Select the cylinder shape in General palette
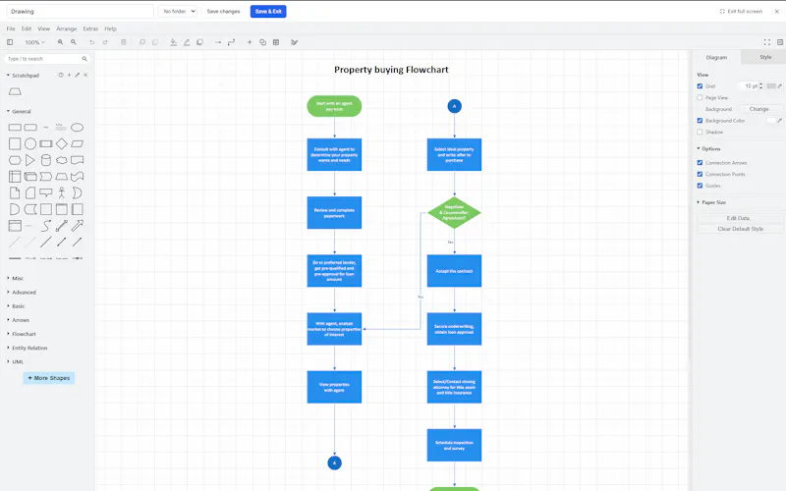The width and height of the screenshot is (786, 491). pyautogui.click(x=46, y=160)
